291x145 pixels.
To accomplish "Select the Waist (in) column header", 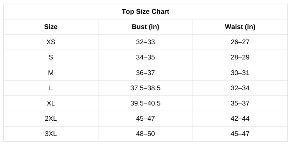I will tap(240, 27).
